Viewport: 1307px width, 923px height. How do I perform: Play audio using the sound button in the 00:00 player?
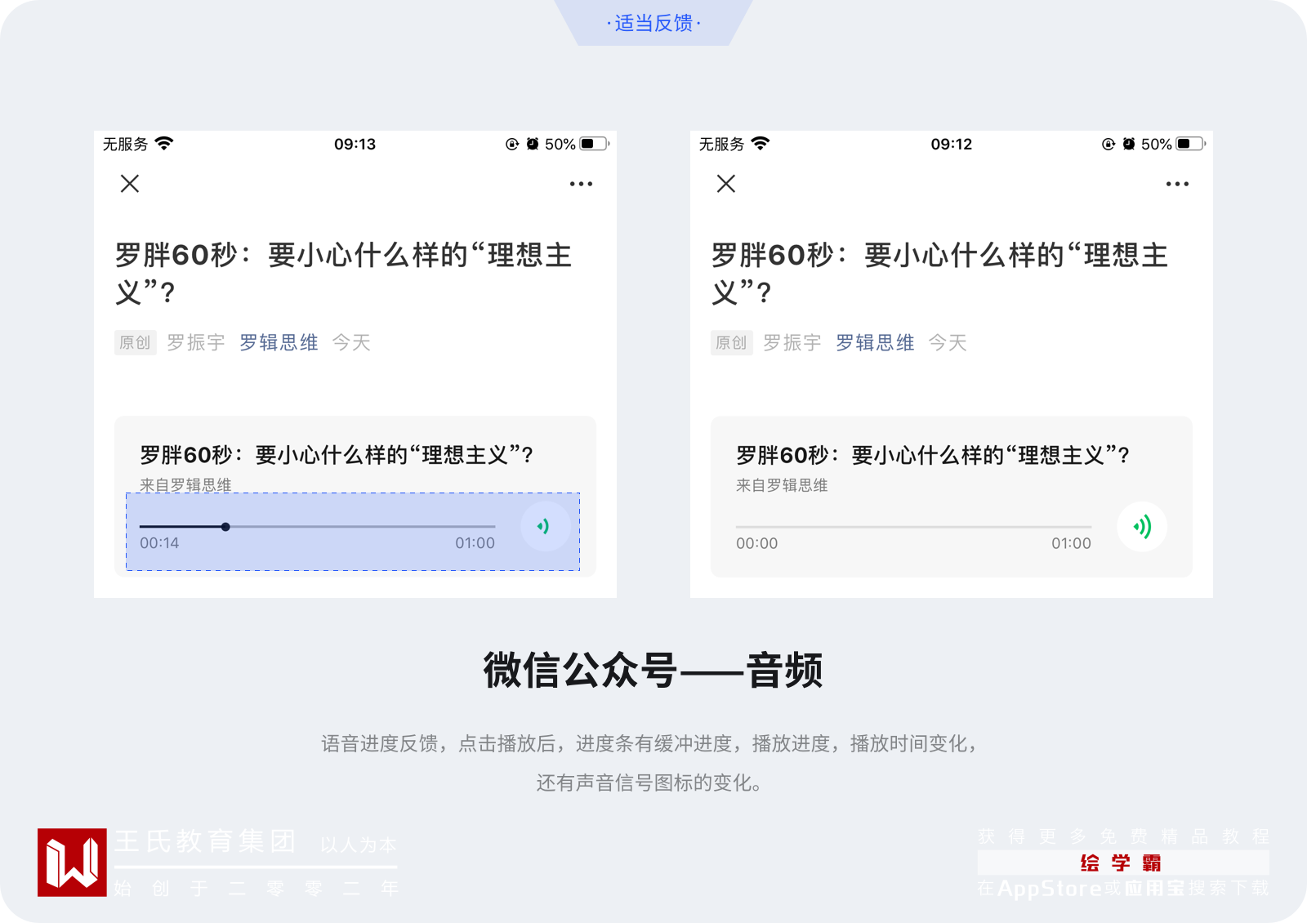(x=1142, y=527)
